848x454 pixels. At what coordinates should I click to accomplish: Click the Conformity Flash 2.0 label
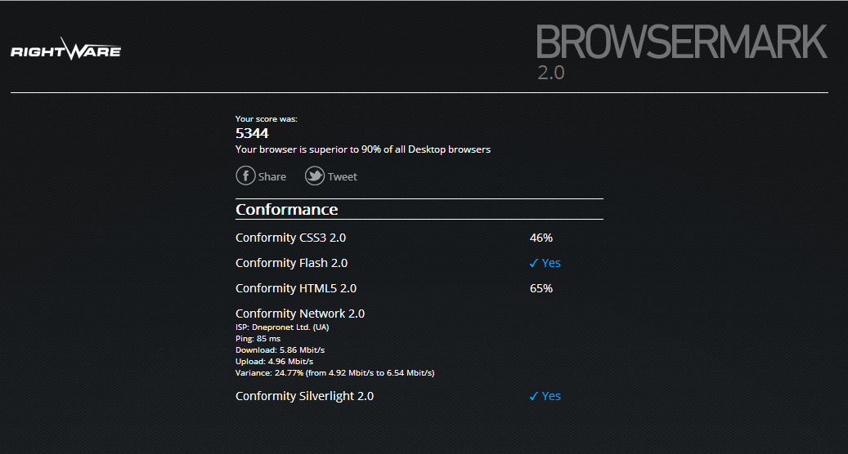291,263
